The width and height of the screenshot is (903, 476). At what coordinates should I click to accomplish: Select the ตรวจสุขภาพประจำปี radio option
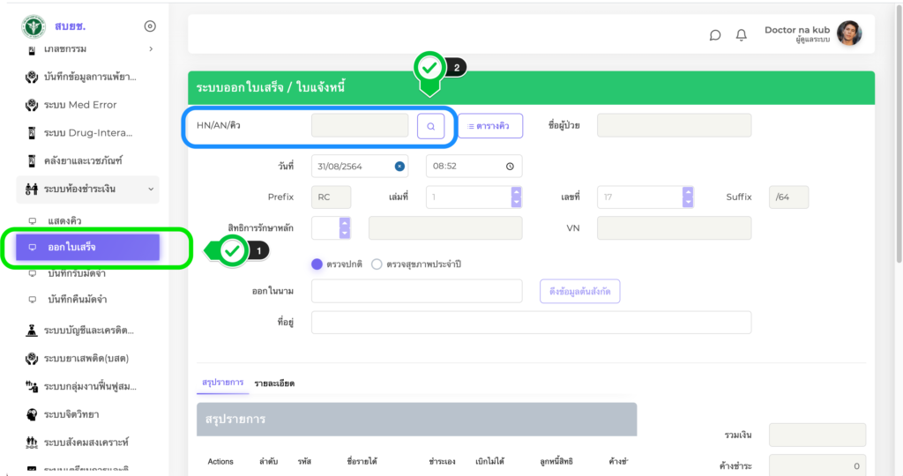[x=377, y=264]
